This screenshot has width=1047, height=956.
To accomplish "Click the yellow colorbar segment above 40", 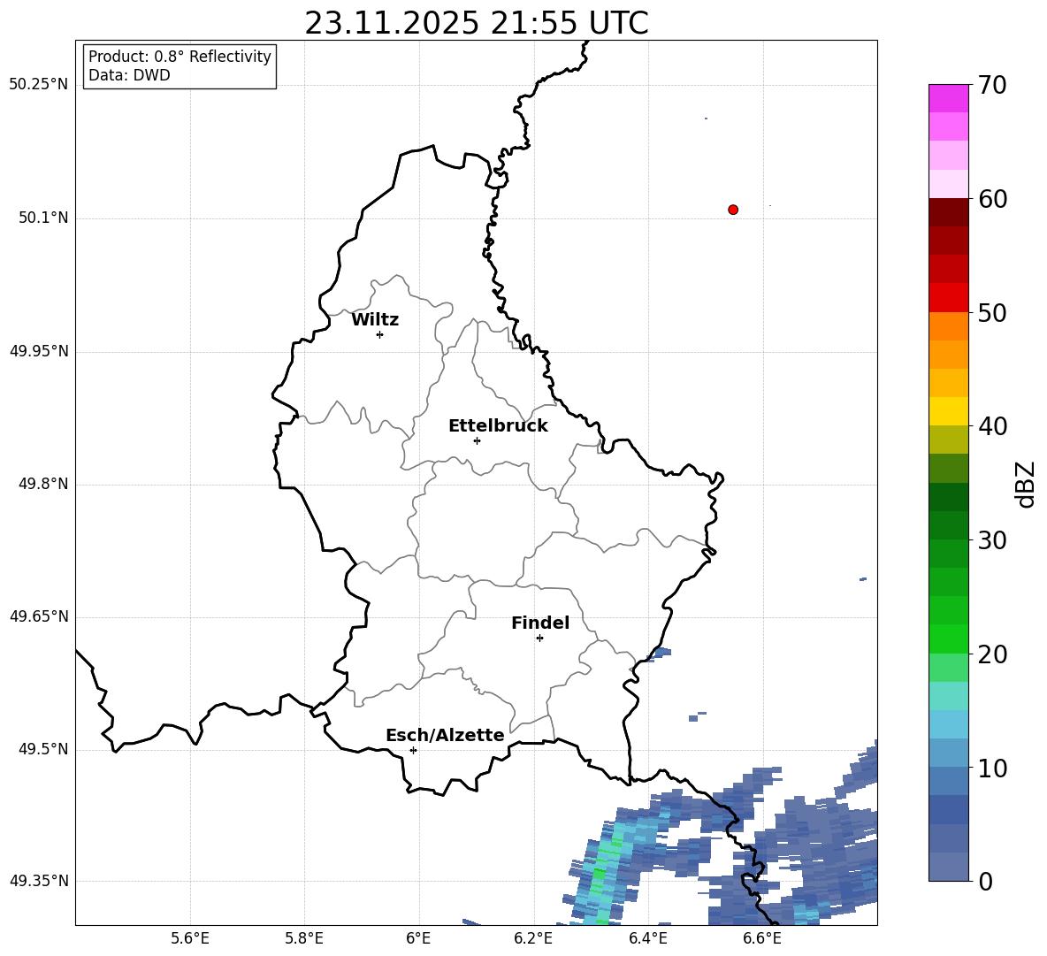I will (x=948, y=411).
